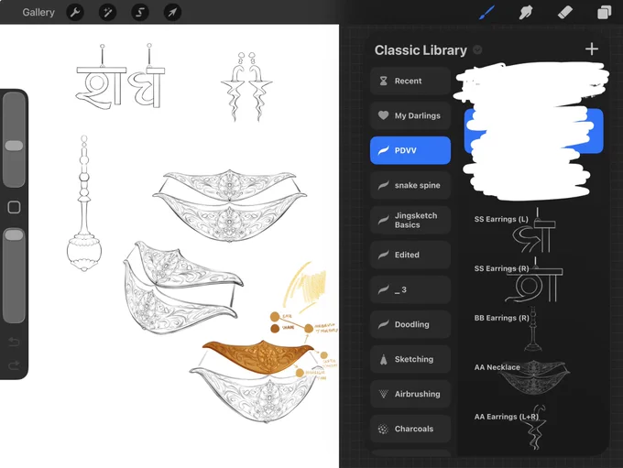This screenshot has height=468, width=623.
Task: Click the brush size slider handle
Action: coord(14,146)
